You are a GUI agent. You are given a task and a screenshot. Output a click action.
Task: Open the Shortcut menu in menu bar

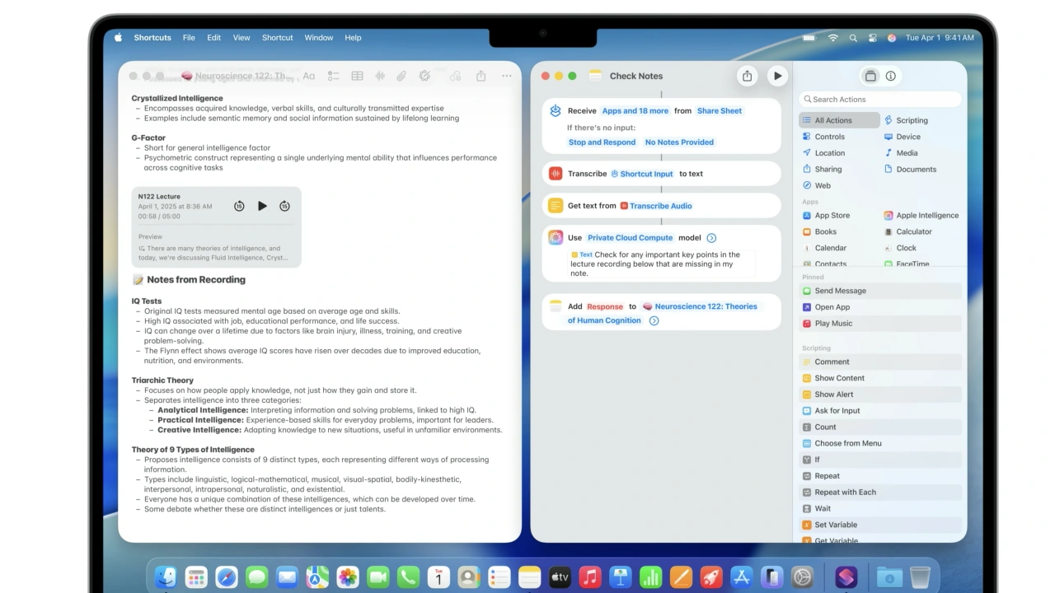277,38
